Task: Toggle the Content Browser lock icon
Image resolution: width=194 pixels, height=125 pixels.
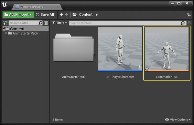Action: [x=189, y=15]
